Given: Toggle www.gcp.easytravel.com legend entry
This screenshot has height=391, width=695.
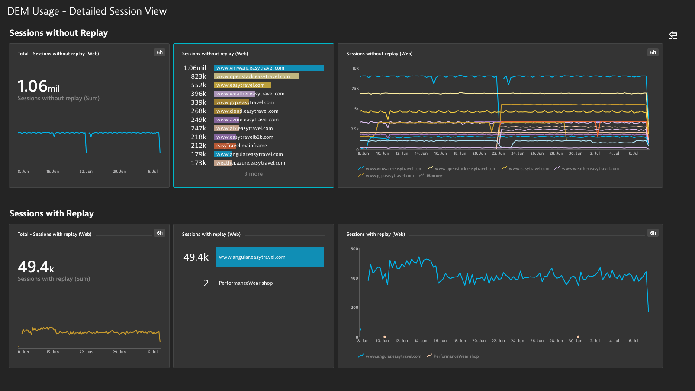Looking at the screenshot, I should pyautogui.click(x=386, y=176).
